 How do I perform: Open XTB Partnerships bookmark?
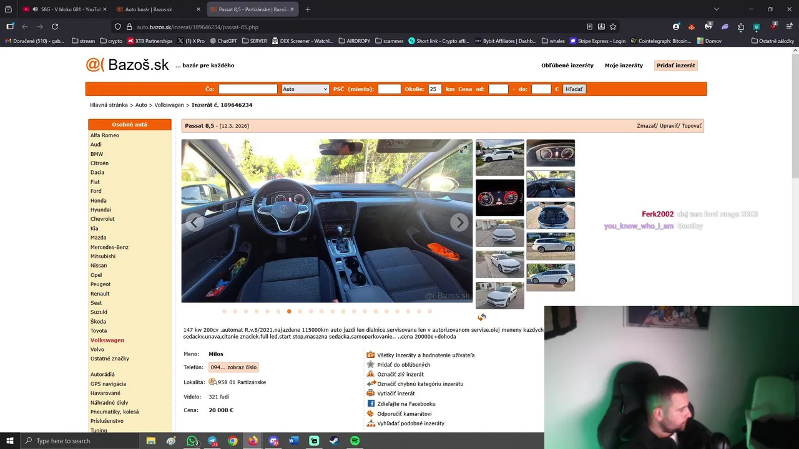[x=150, y=41]
